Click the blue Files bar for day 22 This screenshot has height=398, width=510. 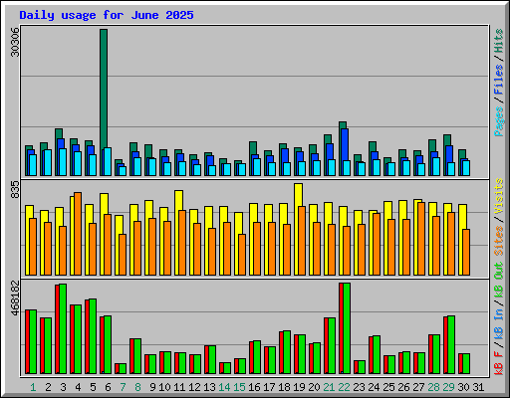click(345, 144)
